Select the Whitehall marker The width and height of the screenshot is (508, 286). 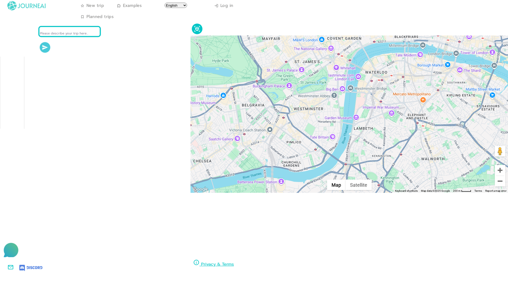336,67
